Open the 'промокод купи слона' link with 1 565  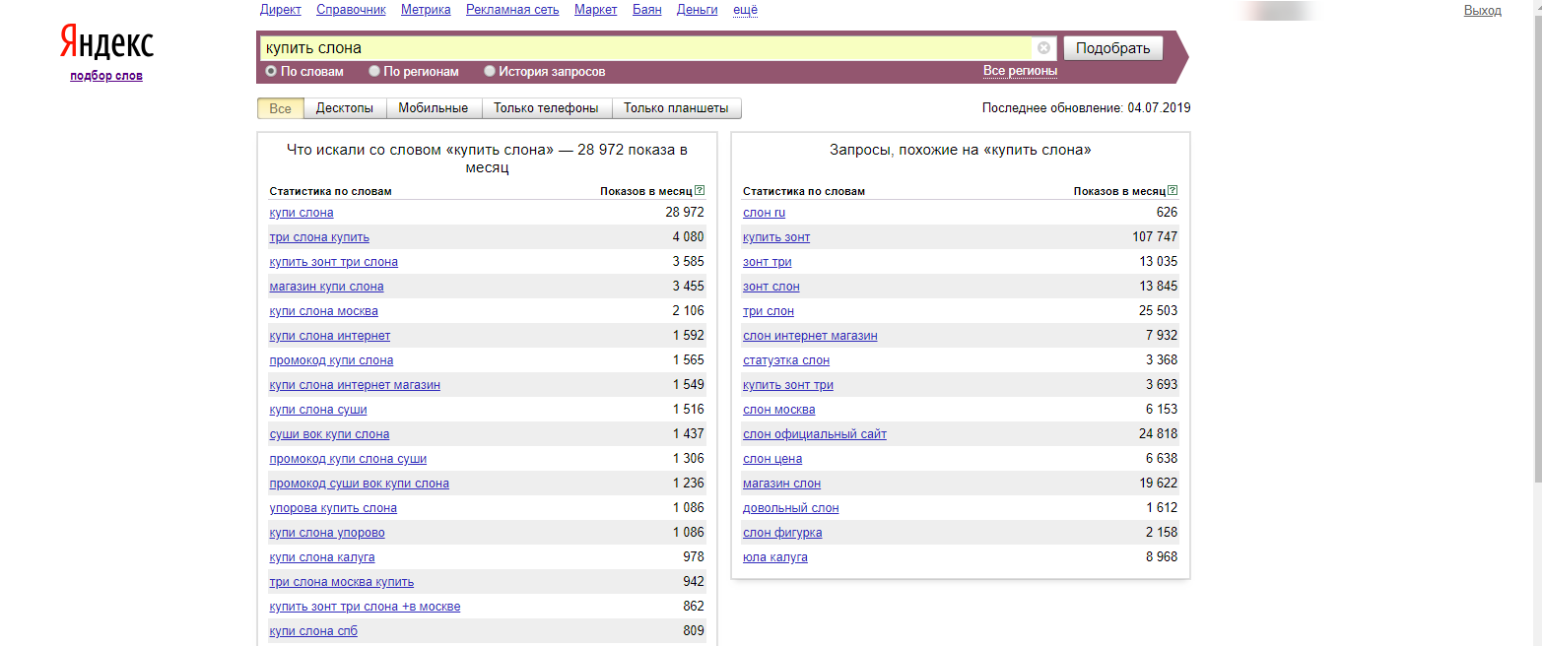tap(331, 360)
